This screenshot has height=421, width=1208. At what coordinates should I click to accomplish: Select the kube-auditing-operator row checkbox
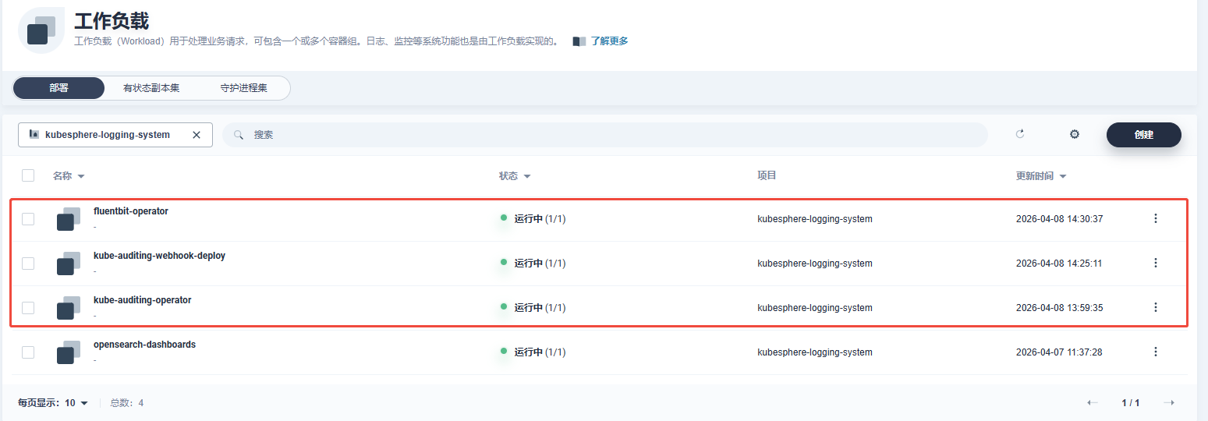[28, 308]
